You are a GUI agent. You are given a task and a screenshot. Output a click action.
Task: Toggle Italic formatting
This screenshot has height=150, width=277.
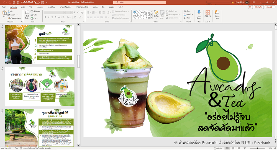pyautogui.click(x=49, y=17)
